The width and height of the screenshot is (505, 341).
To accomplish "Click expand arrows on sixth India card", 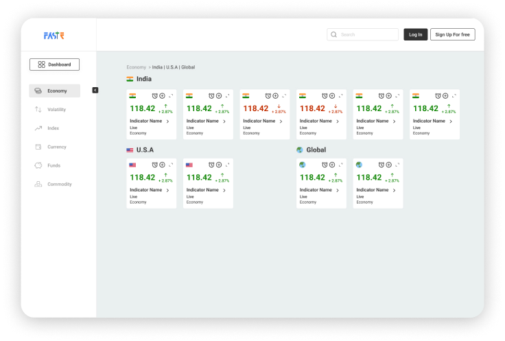I will coord(454,96).
